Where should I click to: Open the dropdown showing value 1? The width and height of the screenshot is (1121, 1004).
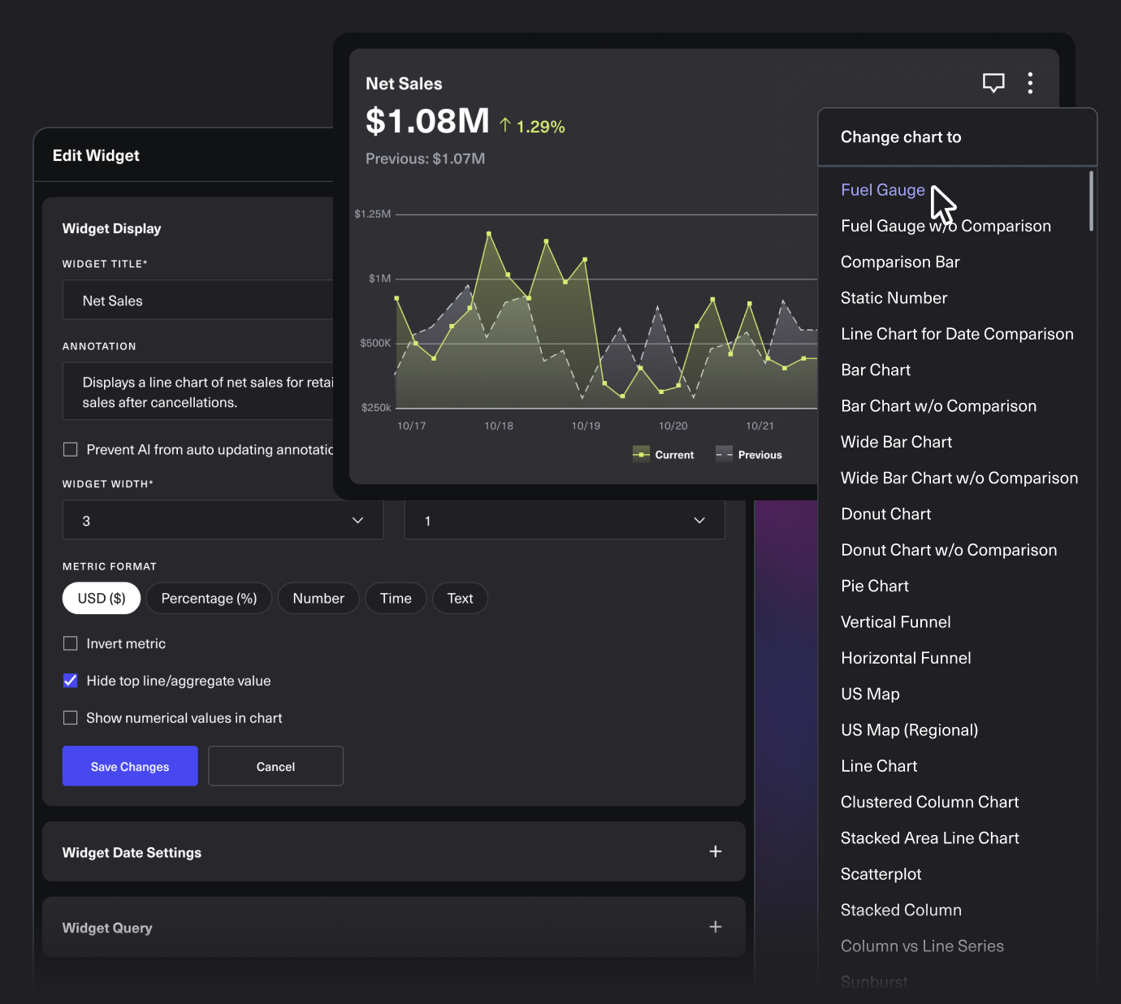tap(565, 521)
